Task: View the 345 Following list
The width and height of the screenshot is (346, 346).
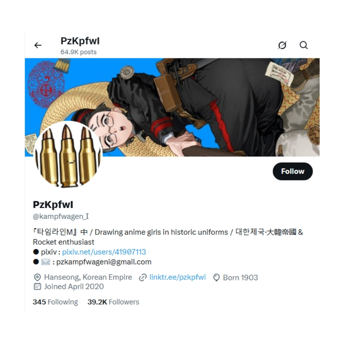Action: 55,302
